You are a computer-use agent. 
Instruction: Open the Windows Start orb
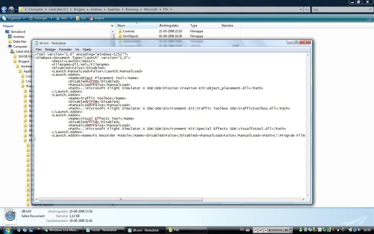(6, 230)
